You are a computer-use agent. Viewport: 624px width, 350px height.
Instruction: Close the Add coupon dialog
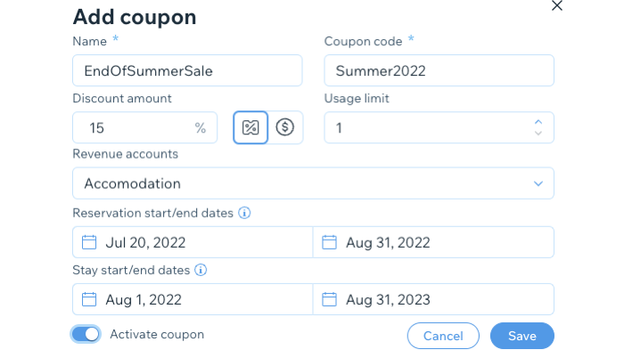pos(557,5)
